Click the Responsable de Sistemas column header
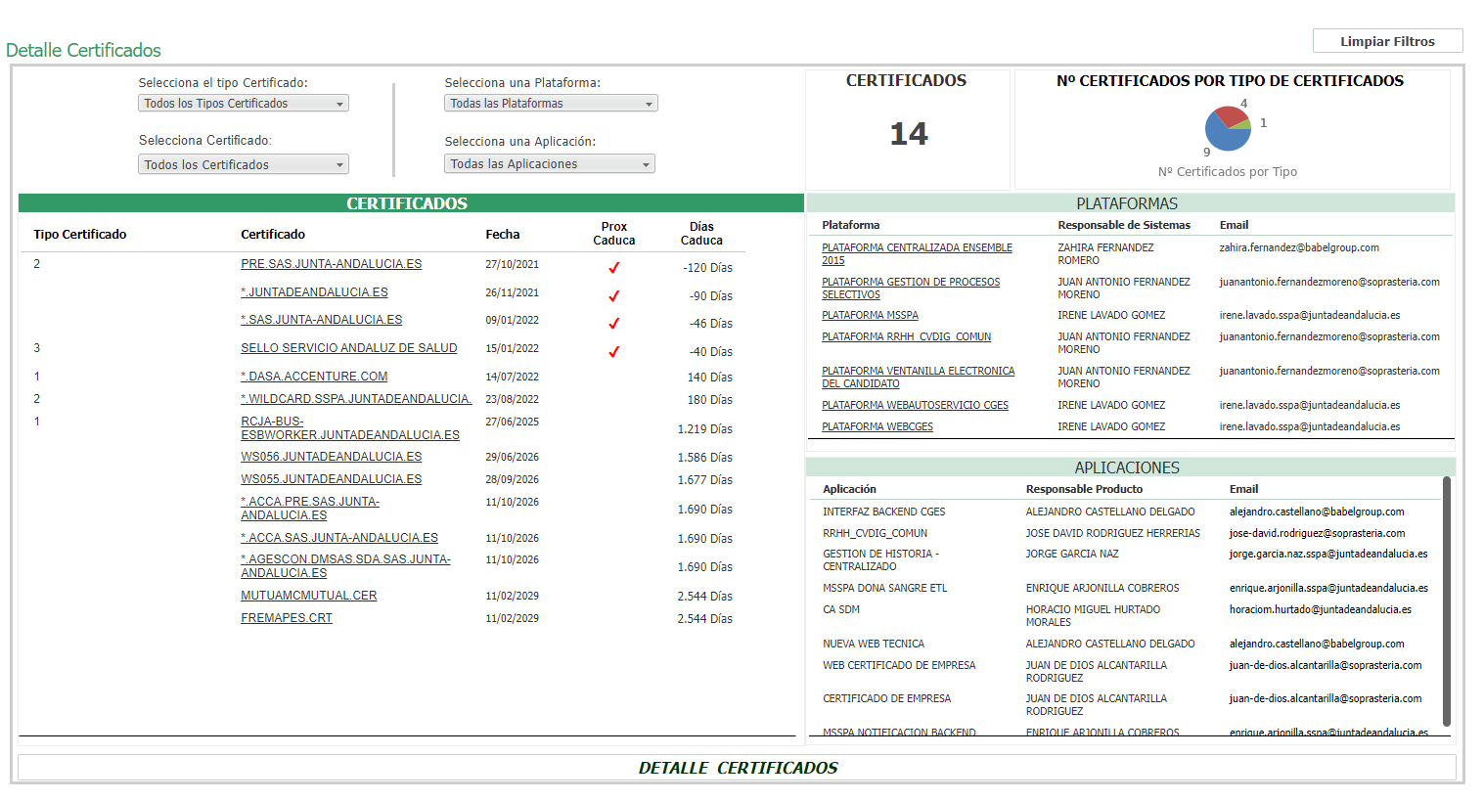Image resolution: width=1484 pixels, height=801 pixels. click(x=1124, y=225)
